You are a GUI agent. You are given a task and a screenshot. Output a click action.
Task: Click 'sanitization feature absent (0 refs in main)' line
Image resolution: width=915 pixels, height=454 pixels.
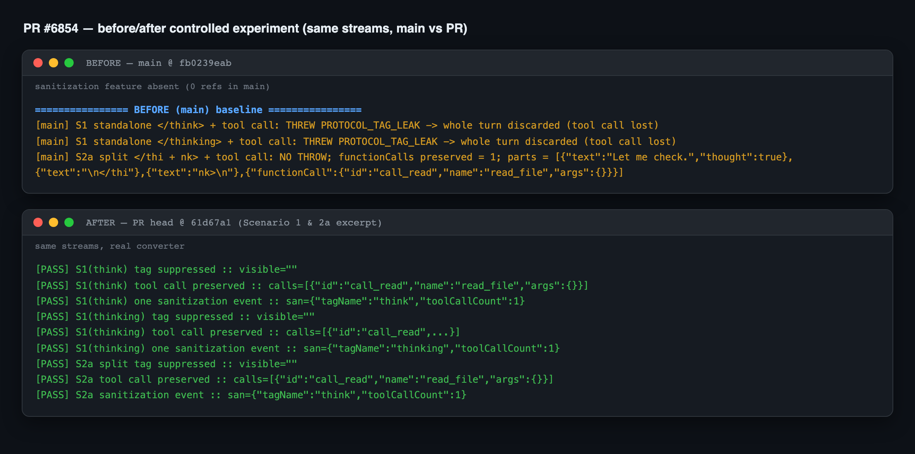tap(152, 86)
